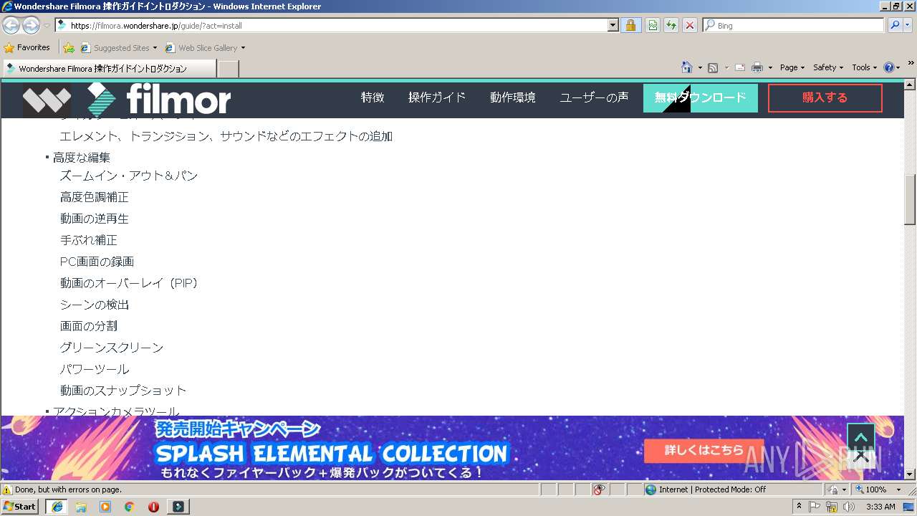Click the 高度な編集 section heading
This screenshot has height=516, width=917.
pyautogui.click(x=82, y=158)
